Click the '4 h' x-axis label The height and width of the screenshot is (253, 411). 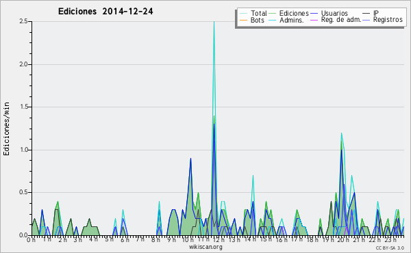click(93, 239)
